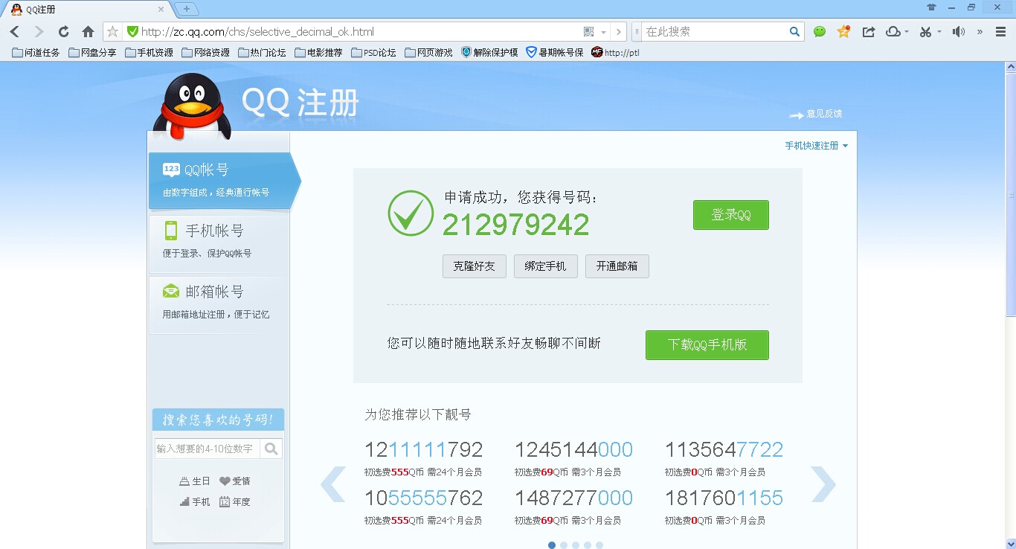Click the 登录QQ button
Image resolution: width=1016 pixels, height=549 pixels.
[x=730, y=215]
